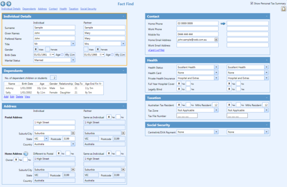Open Individual's Birth Date calendar picker
The height and width of the screenshot is (187, 287).
pos(52,55)
